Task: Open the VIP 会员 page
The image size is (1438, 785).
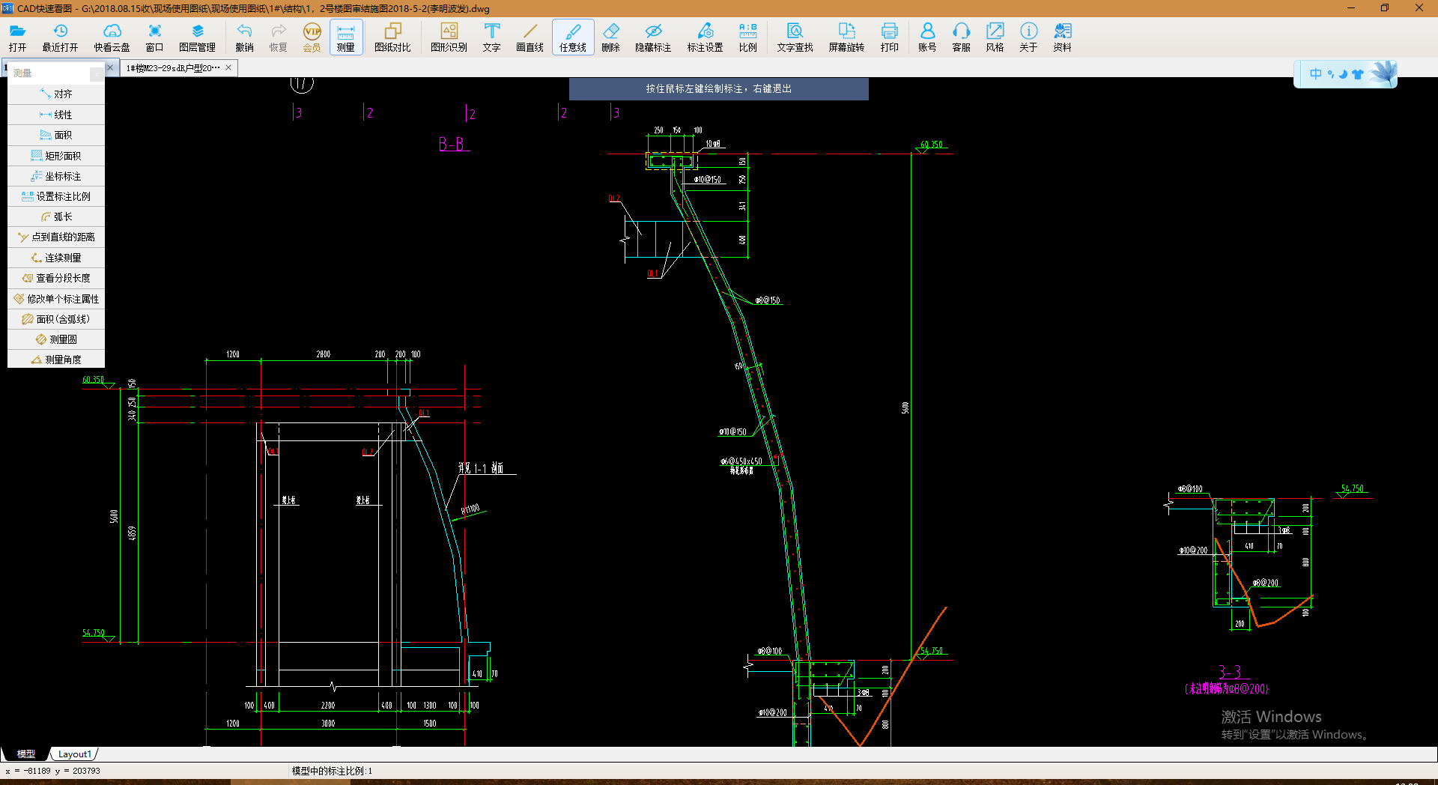Action: [x=312, y=37]
